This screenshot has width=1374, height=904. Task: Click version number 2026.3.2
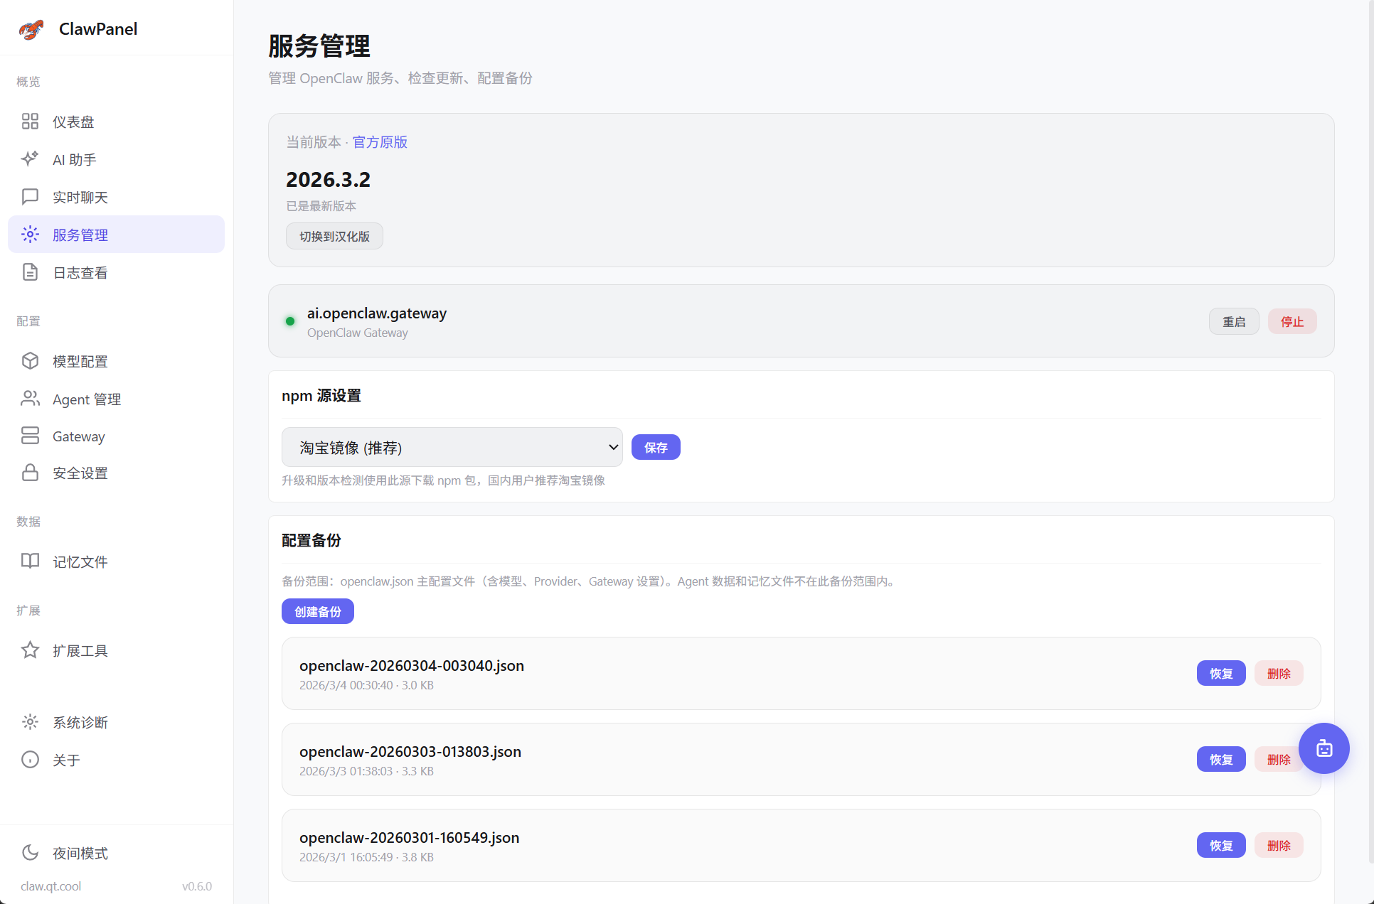tap(328, 179)
